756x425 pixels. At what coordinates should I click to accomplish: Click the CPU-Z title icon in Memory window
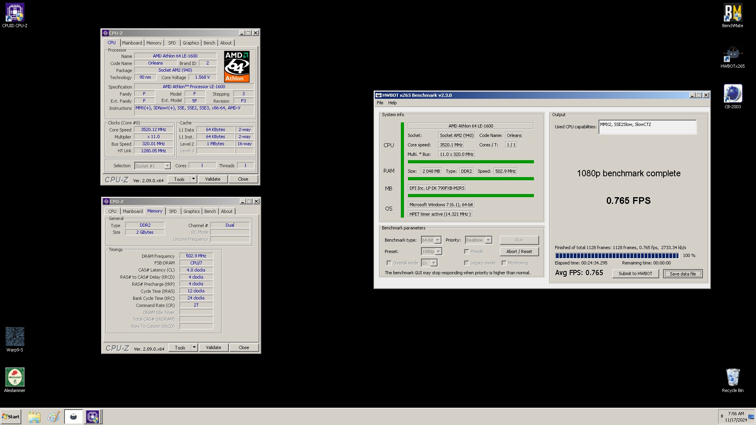point(106,201)
